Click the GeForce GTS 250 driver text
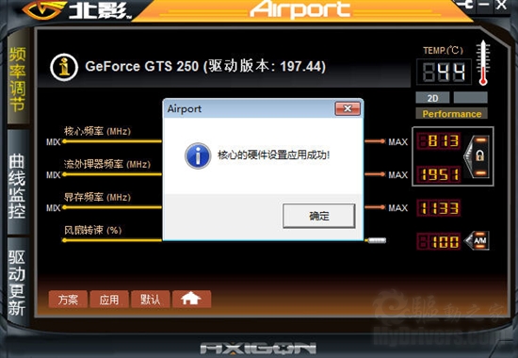 pos(205,67)
